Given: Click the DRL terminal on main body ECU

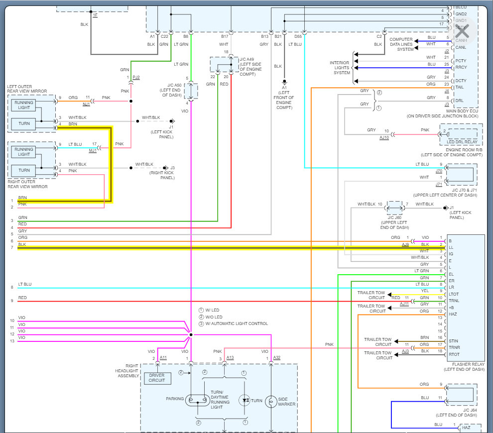Looking at the screenshot, I should point(459,101).
